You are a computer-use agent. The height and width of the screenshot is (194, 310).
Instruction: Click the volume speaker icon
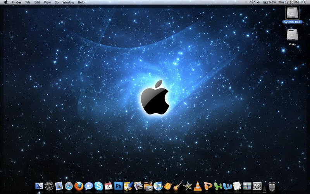(258, 2)
